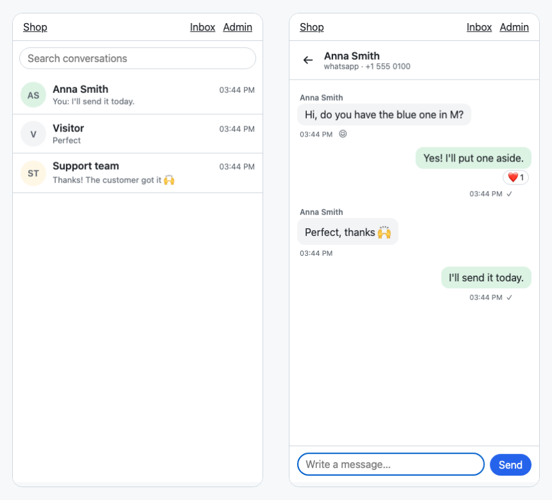This screenshot has width=552, height=500.
Task: Click message bubble "Perfect, thanks"
Action: tap(348, 231)
